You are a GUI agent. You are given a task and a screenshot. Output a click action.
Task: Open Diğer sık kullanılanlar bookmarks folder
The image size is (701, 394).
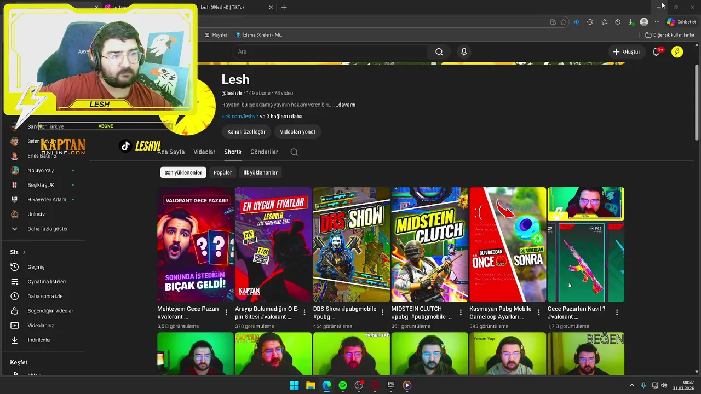670,35
